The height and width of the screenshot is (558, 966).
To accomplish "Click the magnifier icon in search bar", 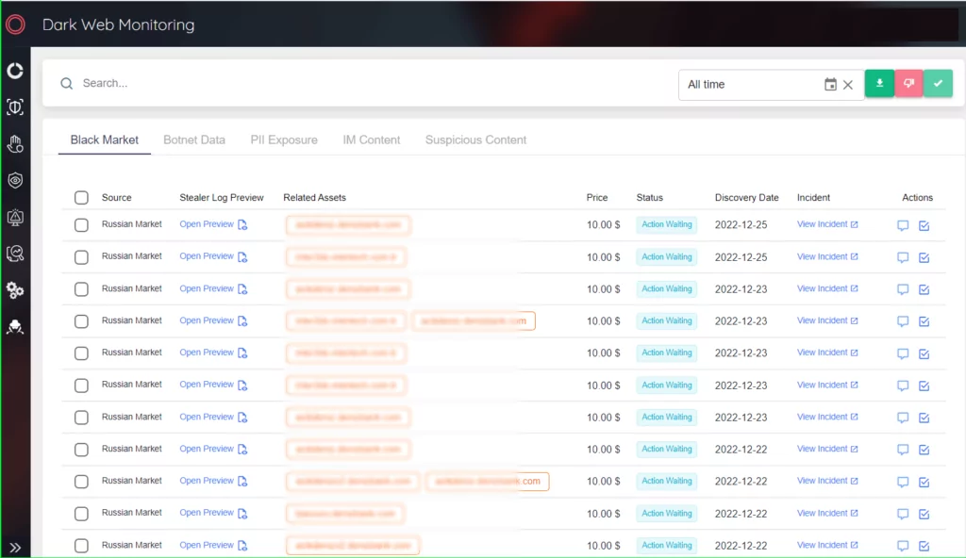I will 67,83.
